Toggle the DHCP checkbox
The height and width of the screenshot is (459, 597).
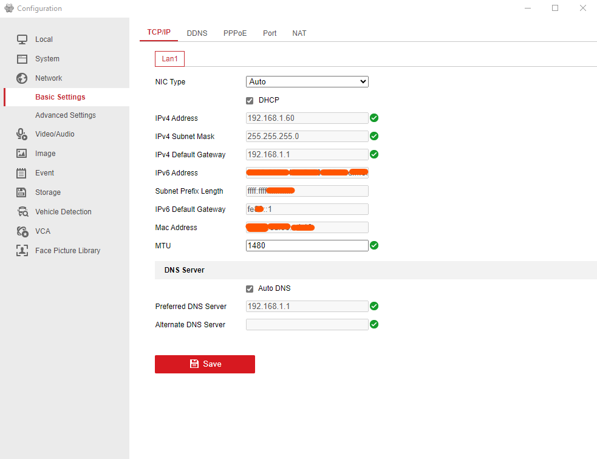(250, 100)
